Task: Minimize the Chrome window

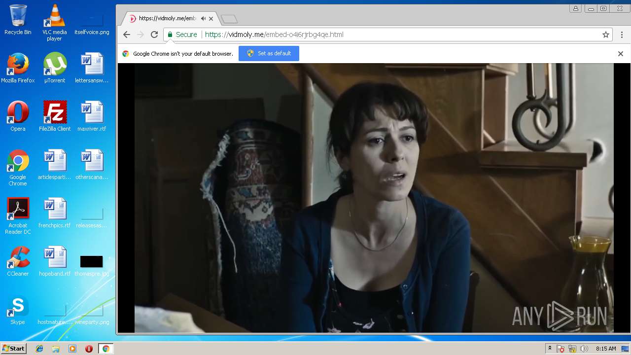Action: (590, 8)
